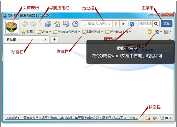Open the 反馈问题 link
Viewport: 177px width, 127px height.
click(147, 51)
